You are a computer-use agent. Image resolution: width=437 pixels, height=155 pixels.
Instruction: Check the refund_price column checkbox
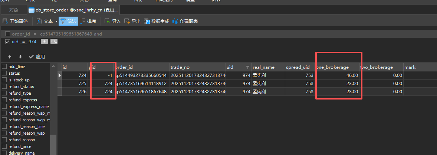[x=4, y=146]
